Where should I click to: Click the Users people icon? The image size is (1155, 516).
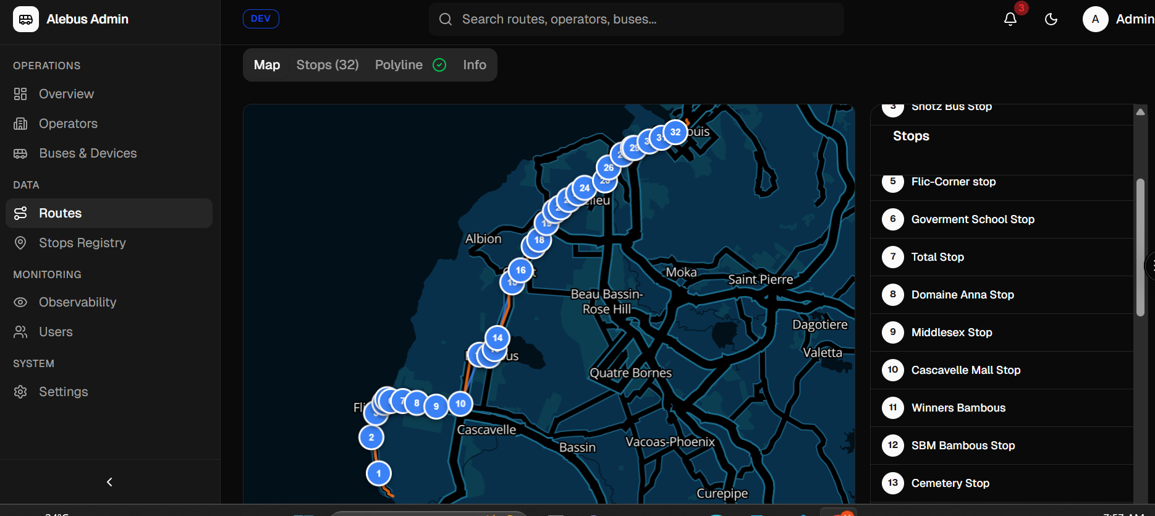point(20,332)
